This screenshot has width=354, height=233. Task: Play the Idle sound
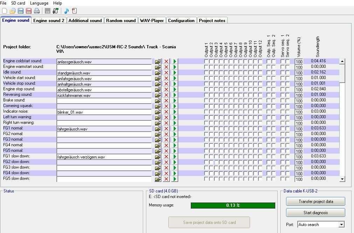coord(175,73)
